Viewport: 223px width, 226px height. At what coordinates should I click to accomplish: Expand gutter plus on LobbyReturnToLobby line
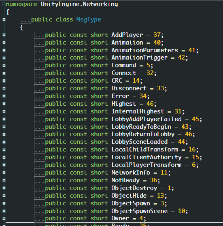[4, 134]
